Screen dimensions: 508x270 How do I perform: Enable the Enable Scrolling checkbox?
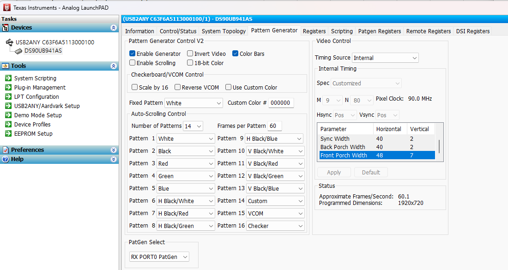132,63
